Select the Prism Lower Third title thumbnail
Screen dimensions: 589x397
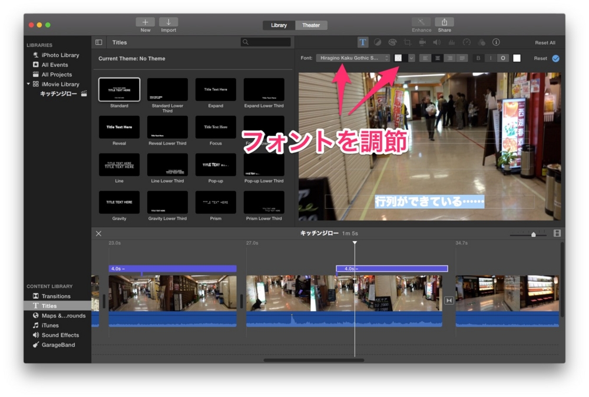point(264,202)
